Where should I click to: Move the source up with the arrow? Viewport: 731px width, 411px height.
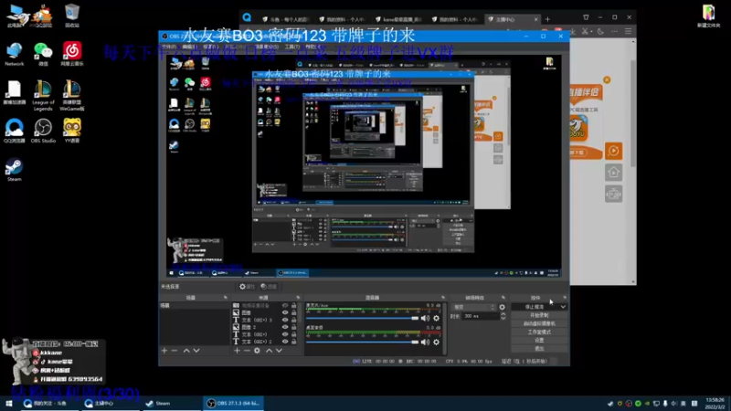click(269, 351)
